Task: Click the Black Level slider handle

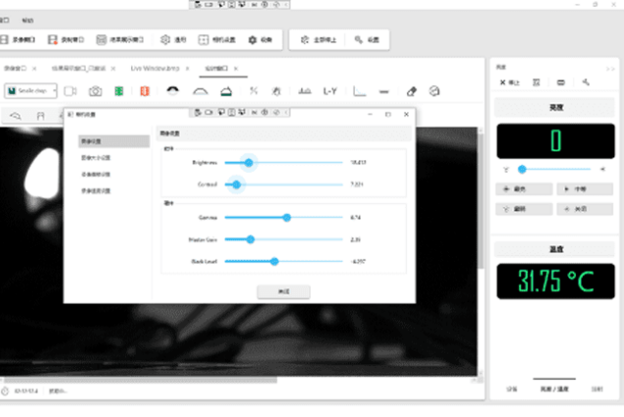Action: coord(274,261)
